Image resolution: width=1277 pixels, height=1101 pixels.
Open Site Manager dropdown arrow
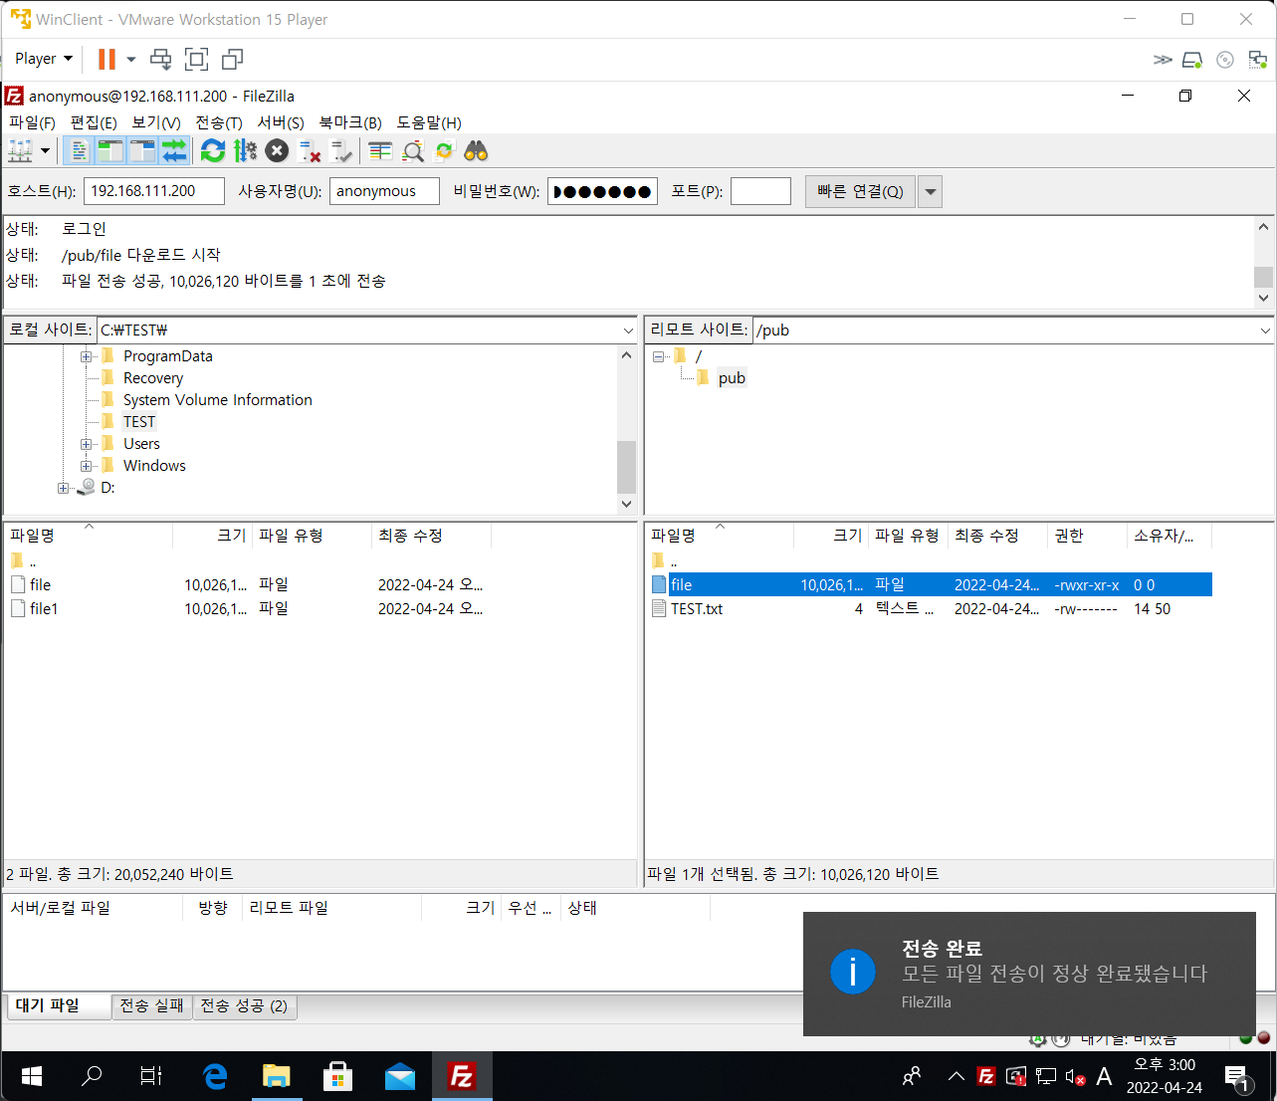(x=45, y=151)
